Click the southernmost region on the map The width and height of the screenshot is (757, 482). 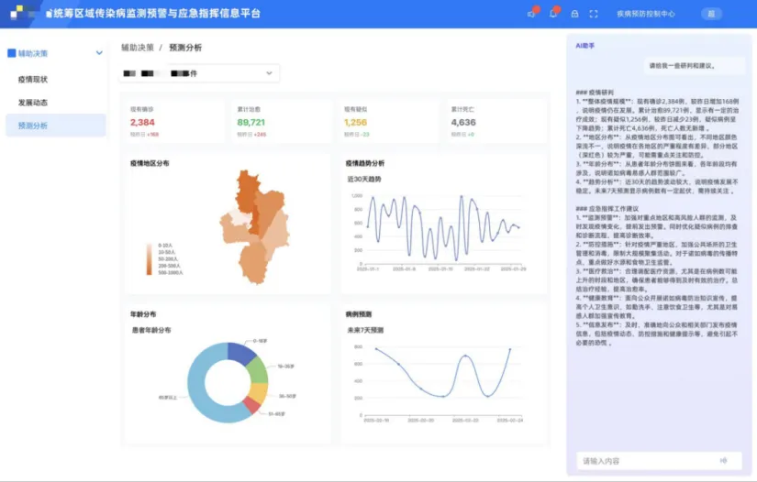point(253,265)
